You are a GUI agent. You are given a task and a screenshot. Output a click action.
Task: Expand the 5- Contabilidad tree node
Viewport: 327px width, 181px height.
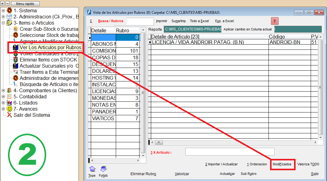point(3,96)
